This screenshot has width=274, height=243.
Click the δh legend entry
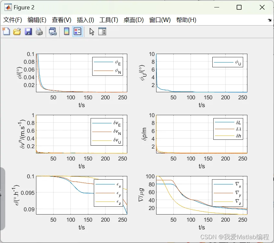[228, 136]
